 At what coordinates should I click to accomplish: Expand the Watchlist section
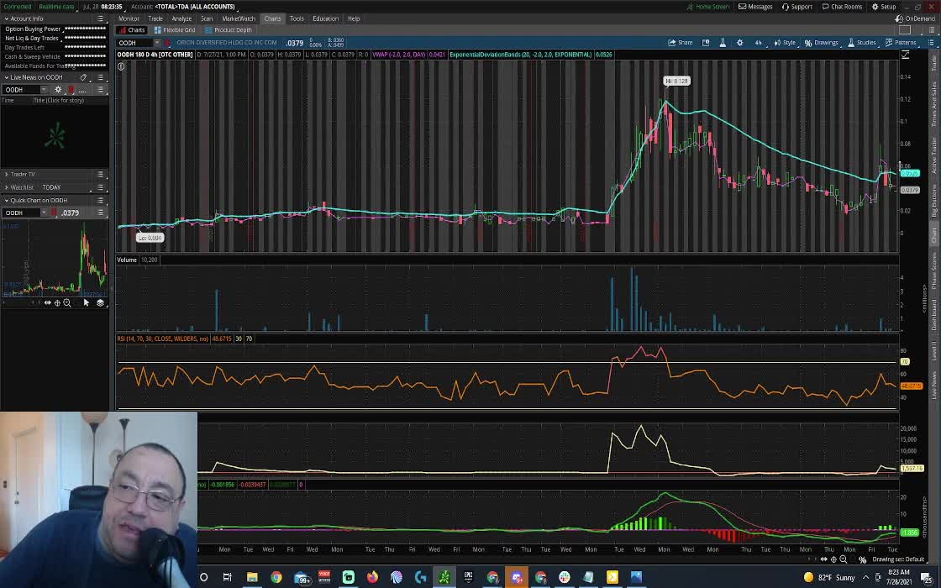7,187
